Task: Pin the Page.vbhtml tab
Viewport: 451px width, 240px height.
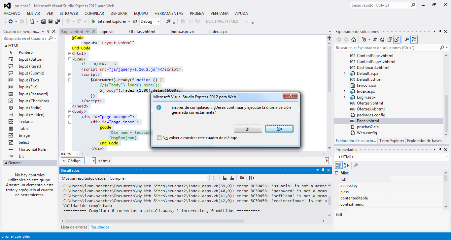Action: pos(88,32)
